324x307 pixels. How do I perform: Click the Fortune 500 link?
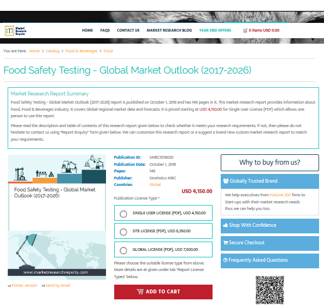click(280, 195)
